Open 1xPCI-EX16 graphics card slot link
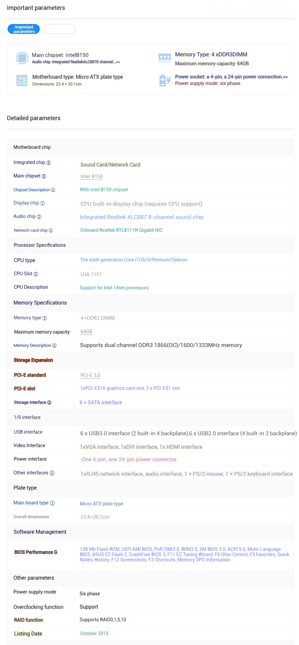Image resolution: width=299 pixels, height=645 pixels. pyautogui.click(x=130, y=388)
